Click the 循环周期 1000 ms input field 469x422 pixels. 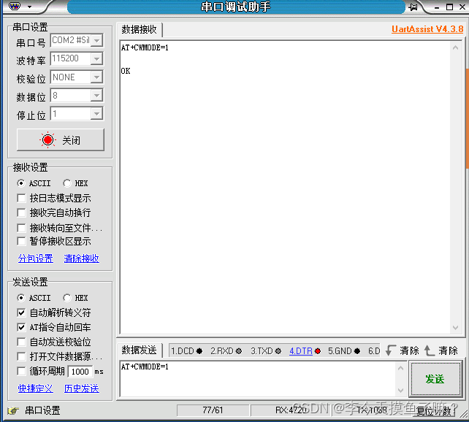coord(80,372)
